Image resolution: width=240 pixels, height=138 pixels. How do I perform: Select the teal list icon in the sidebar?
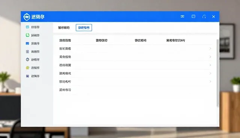coord(27,27)
